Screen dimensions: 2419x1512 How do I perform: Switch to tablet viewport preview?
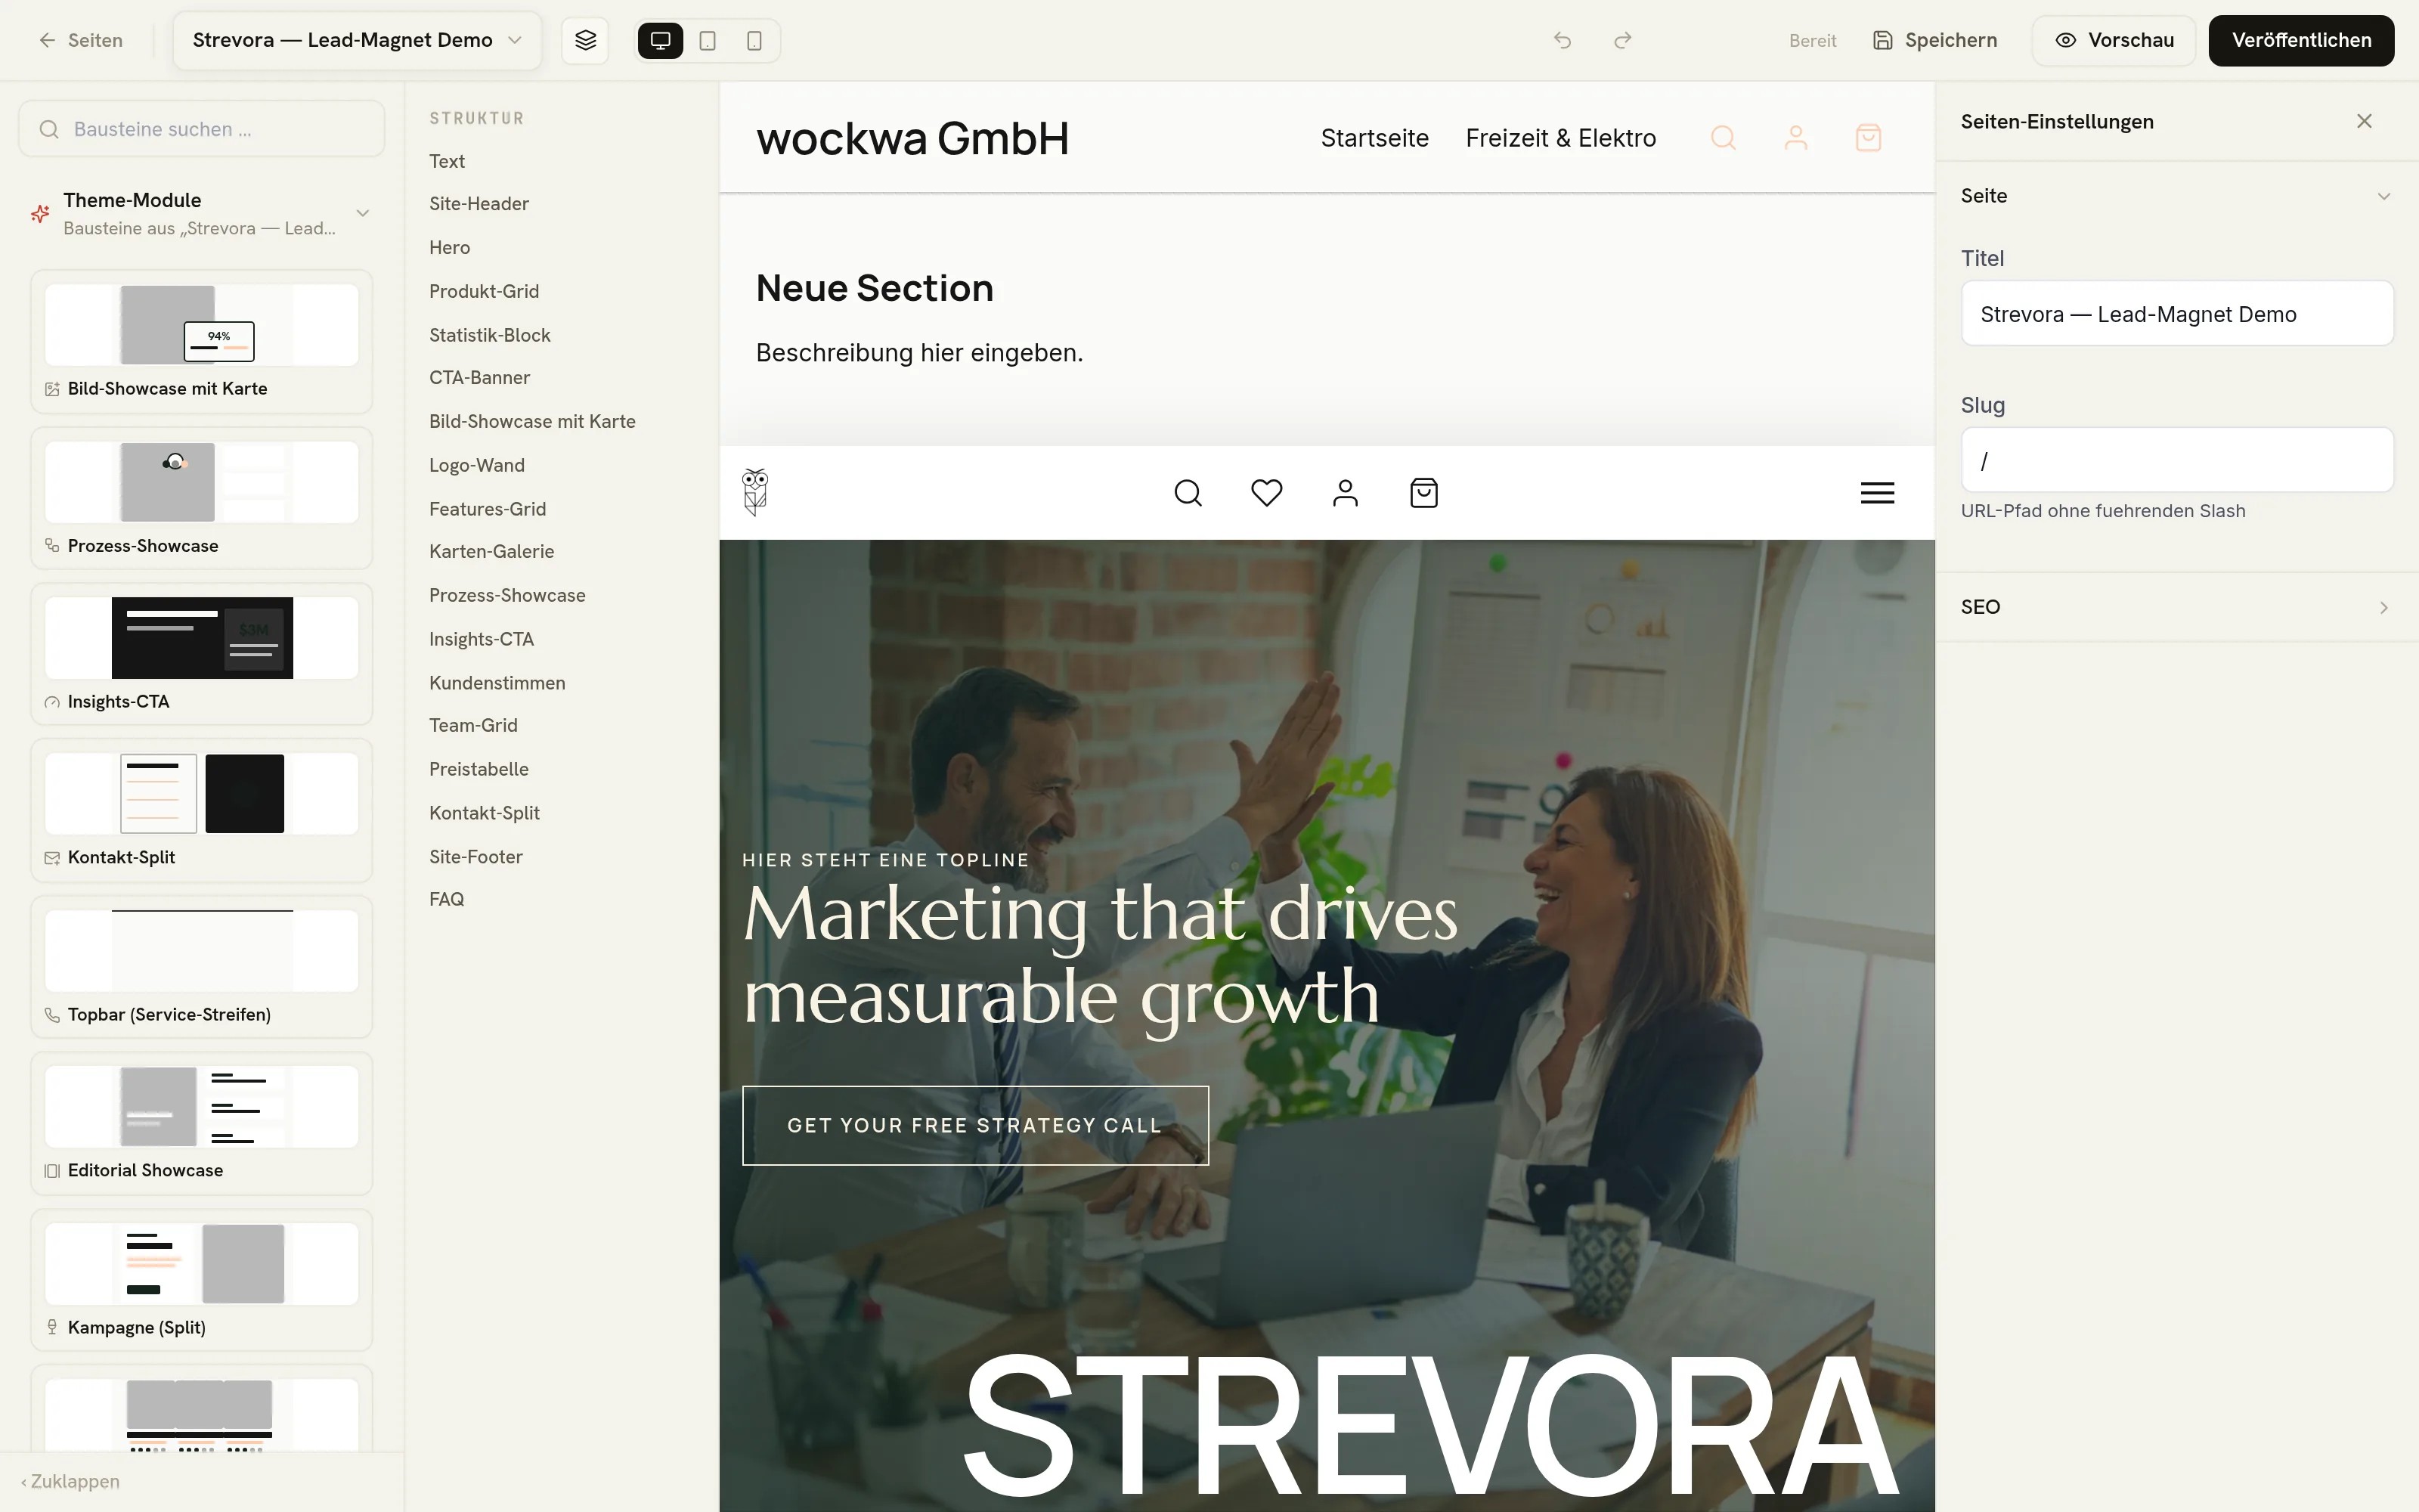pyautogui.click(x=708, y=40)
